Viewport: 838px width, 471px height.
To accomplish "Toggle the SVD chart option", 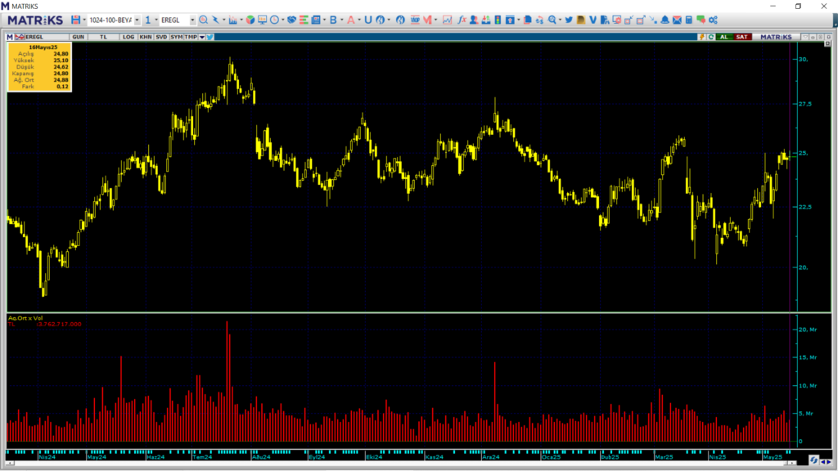I will click(161, 37).
